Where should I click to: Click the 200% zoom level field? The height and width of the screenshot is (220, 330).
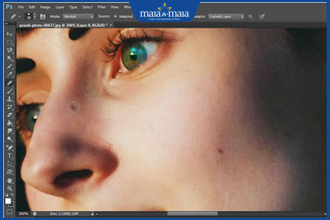coord(23,214)
